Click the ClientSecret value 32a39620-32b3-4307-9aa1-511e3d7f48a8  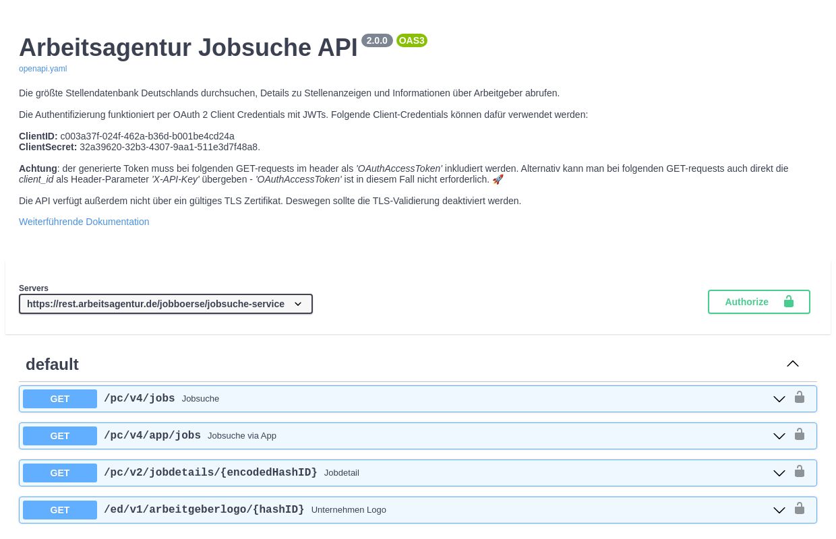(169, 147)
